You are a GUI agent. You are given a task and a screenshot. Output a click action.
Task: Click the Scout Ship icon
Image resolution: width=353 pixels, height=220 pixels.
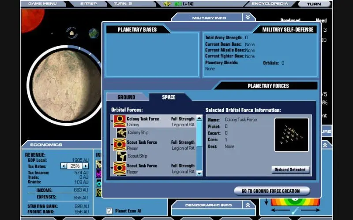tap(122, 156)
